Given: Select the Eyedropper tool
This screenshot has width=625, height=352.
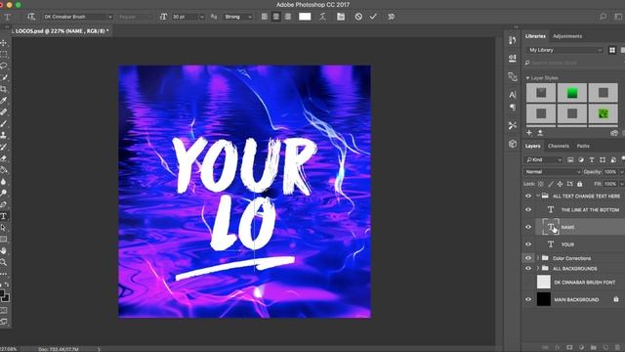Looking at the screenshot, I should point(4,101).
